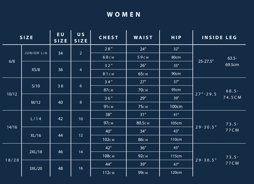This screenshot has width=254, height=184.
Task: Select the 112cm chest measurement
Action: pos(108,173)
